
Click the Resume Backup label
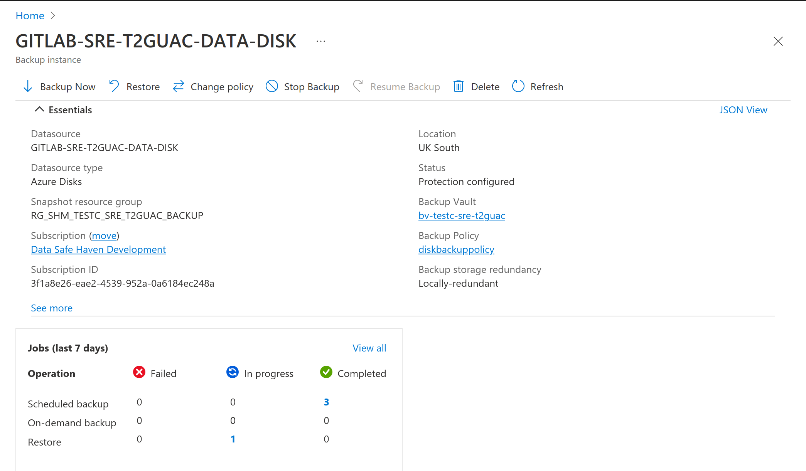click(x=405, y=87)
